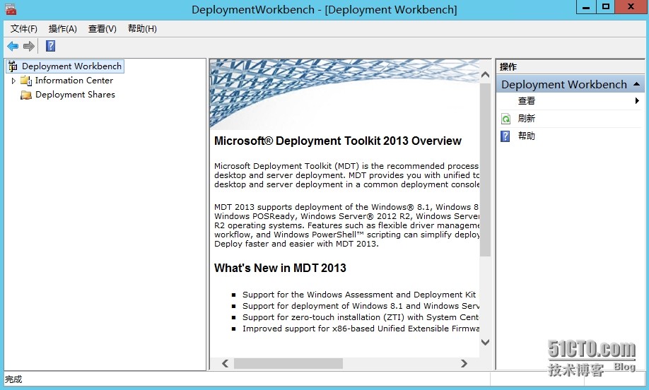Click the 'Improved support for x86-based' bullet
This screenshot has width=649, height=390.
pos(361,329)
